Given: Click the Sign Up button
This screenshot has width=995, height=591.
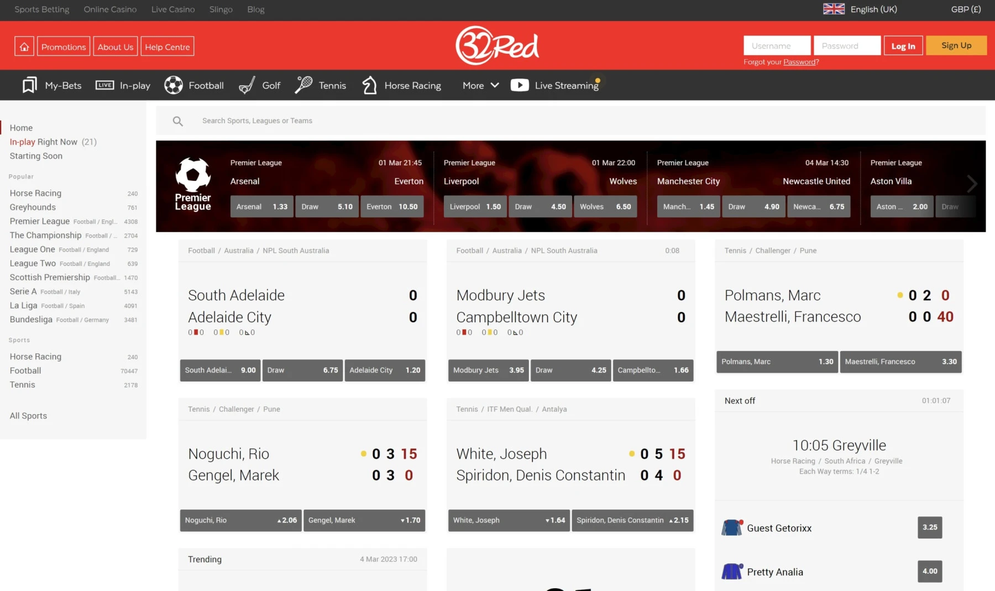Looking at the screenshot, I should coord(956,45).
